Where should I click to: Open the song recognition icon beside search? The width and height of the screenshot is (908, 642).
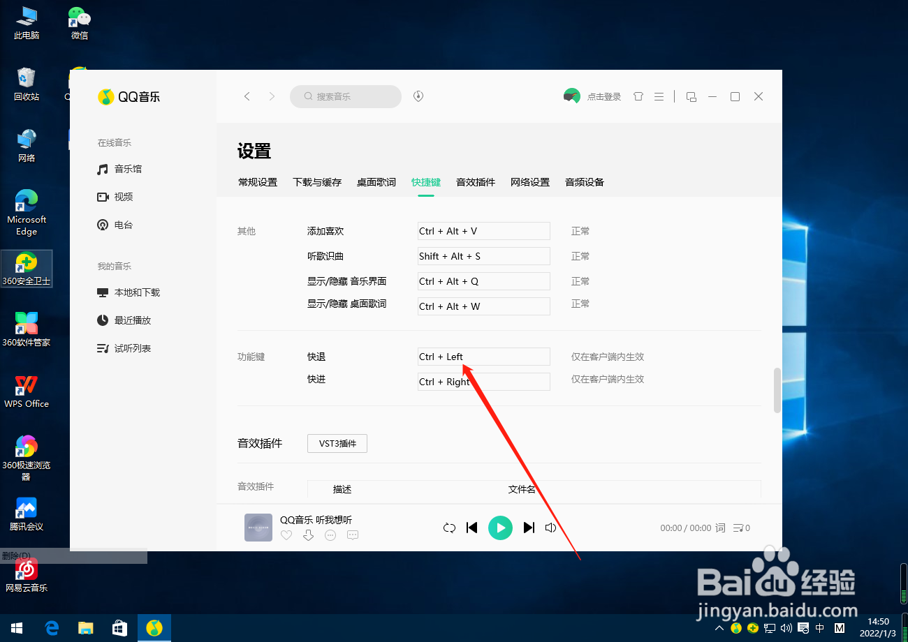tap(418, 96)
